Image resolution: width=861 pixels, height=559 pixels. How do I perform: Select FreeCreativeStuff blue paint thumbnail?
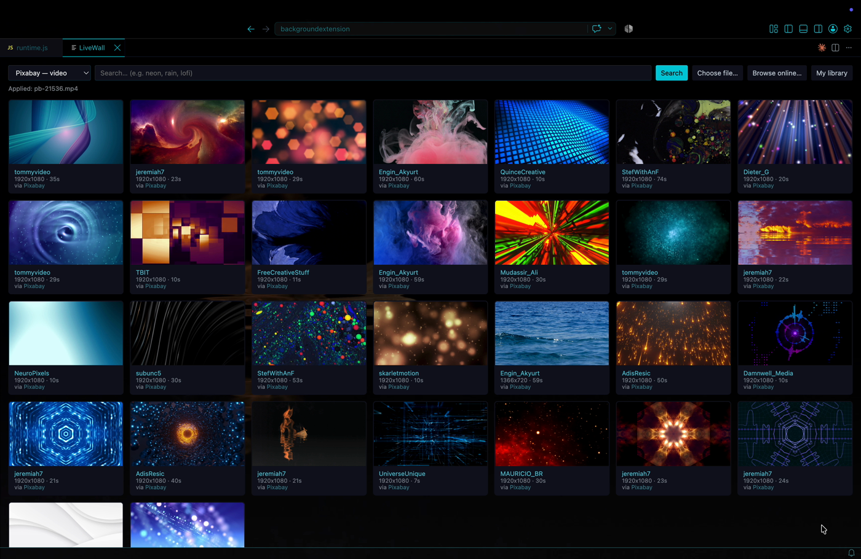coord(309,233)
